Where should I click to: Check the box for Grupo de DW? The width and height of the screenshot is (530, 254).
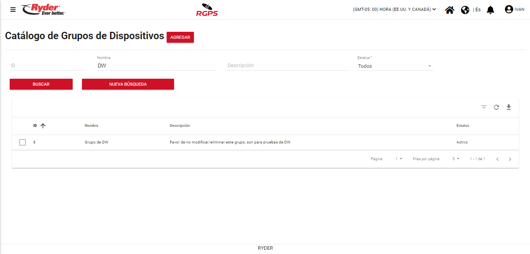pos(23,142)
